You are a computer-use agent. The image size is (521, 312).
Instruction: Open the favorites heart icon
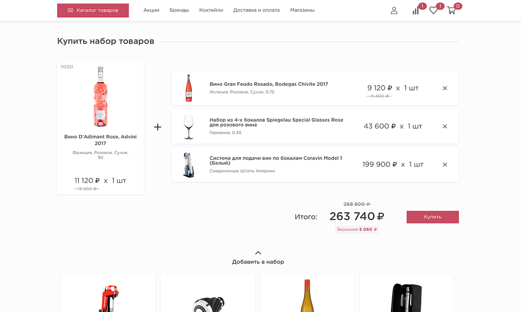433,10
